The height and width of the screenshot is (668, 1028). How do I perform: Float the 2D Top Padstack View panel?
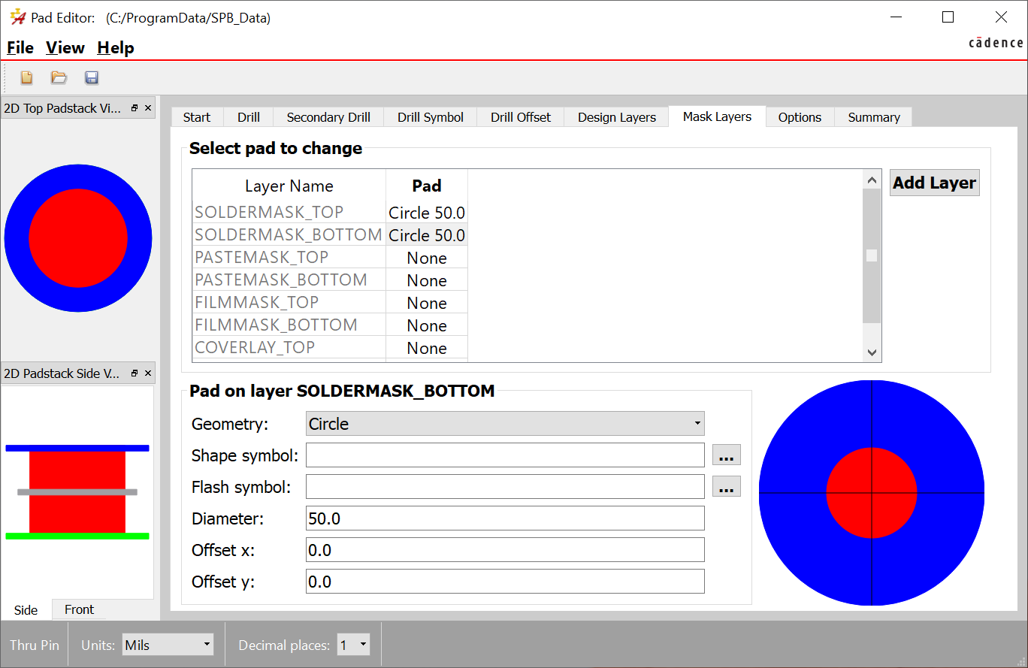pyautogui.click(x=135, y=108)
